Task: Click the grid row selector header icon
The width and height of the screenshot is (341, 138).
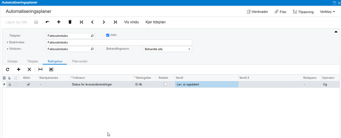Action: (x=4, y=78)
